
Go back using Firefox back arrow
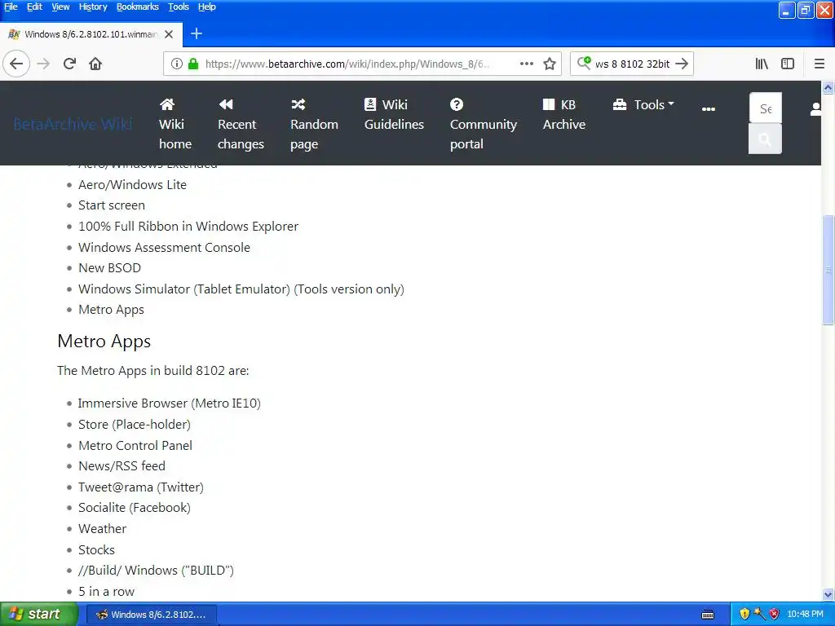(16, 64)
